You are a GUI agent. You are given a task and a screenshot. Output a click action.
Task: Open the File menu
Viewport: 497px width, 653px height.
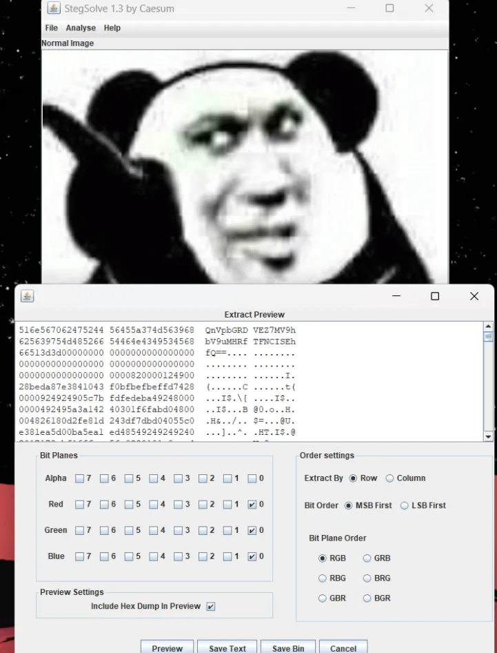pos(51,28)
